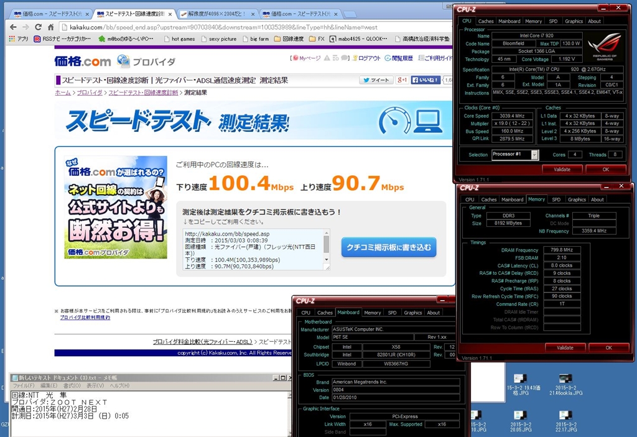Click the スピードテスト・回線速度診断 breadcrumb
Image resolution: width=637 pixels, height=437 pixels.
coord(143,93)
